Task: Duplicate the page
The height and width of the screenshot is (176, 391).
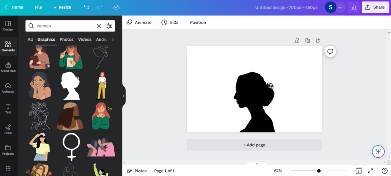Action: pos(307,40)
